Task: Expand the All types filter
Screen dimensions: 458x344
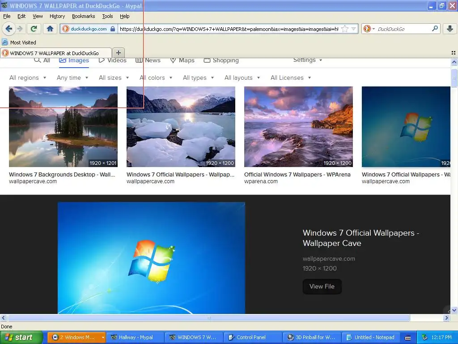Action: click(198, 77)
